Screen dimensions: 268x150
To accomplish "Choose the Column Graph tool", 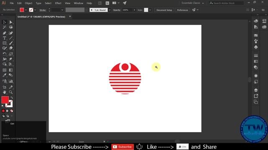I will [x=11, y=81].
